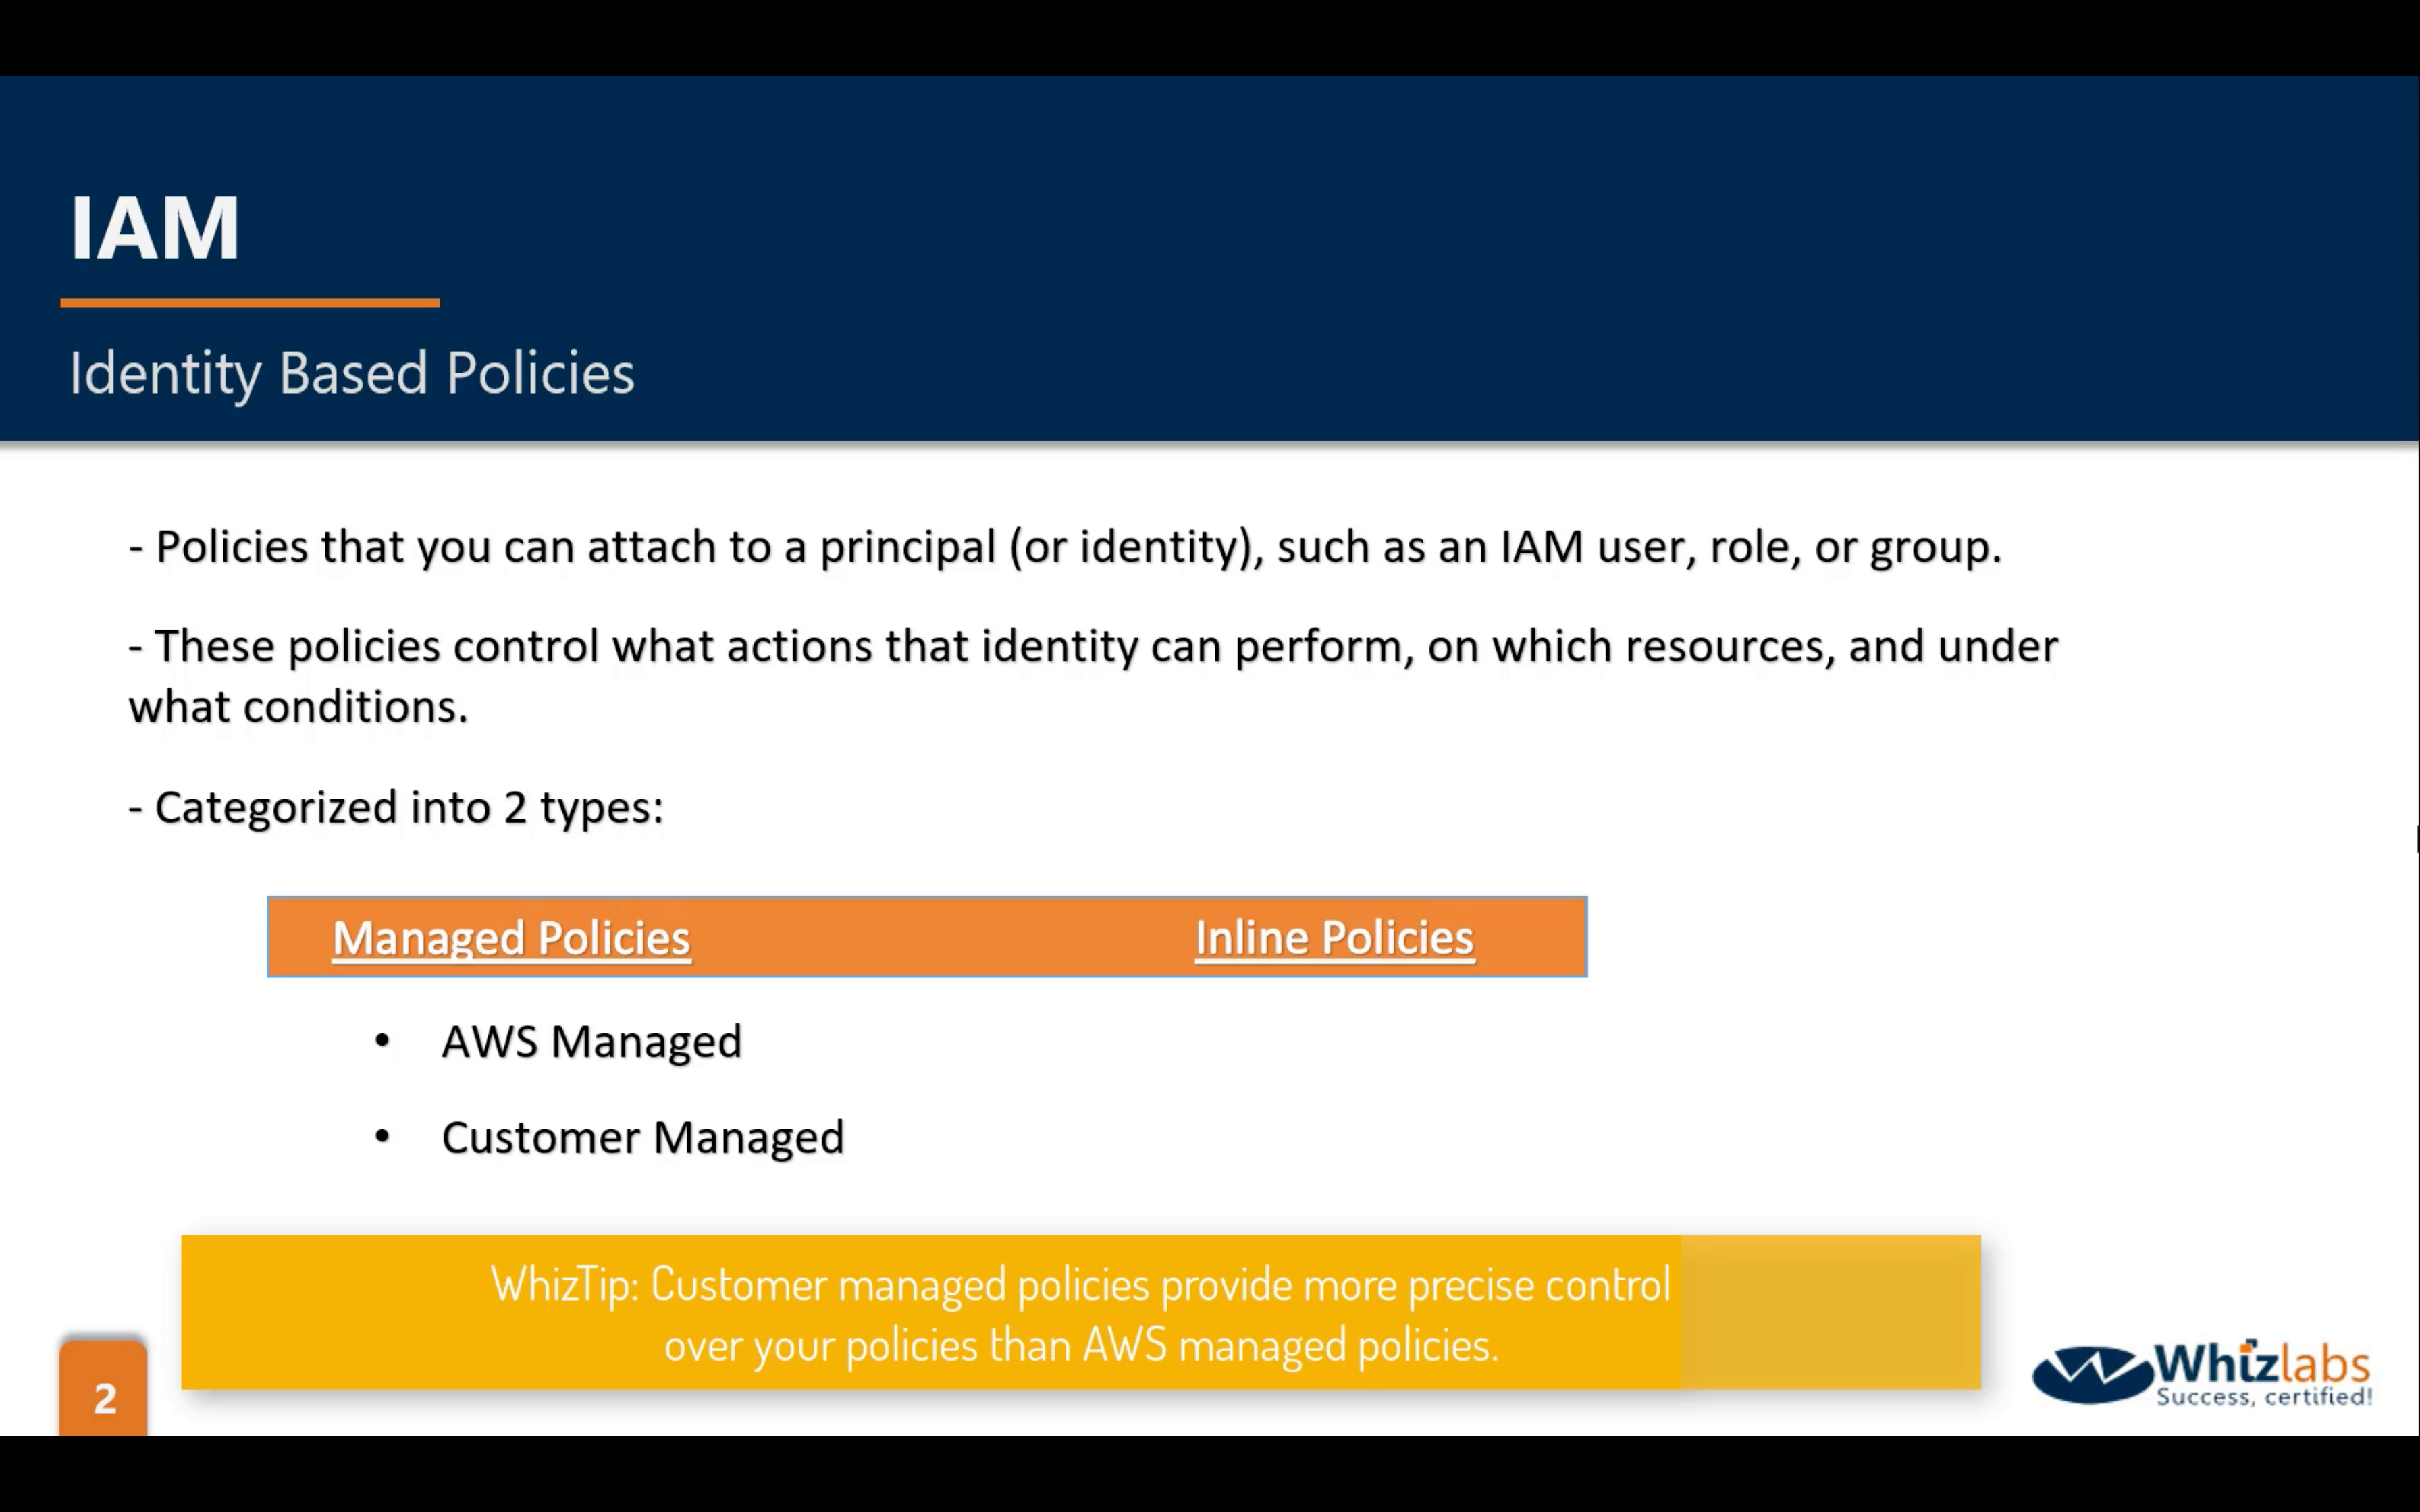2420x1512 pixels.
Task: Click the 'Categorized into 2 types:' line
Action: (397, 807)
